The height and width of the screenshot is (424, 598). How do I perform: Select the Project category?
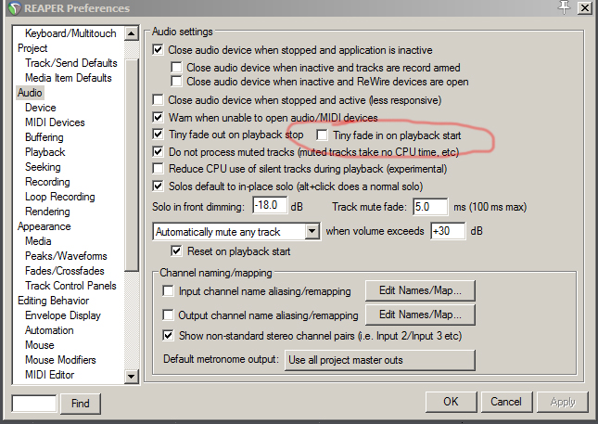click(x=32, y=48)
